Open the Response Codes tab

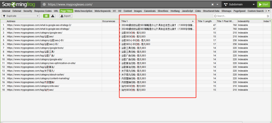tap(43, 11)
